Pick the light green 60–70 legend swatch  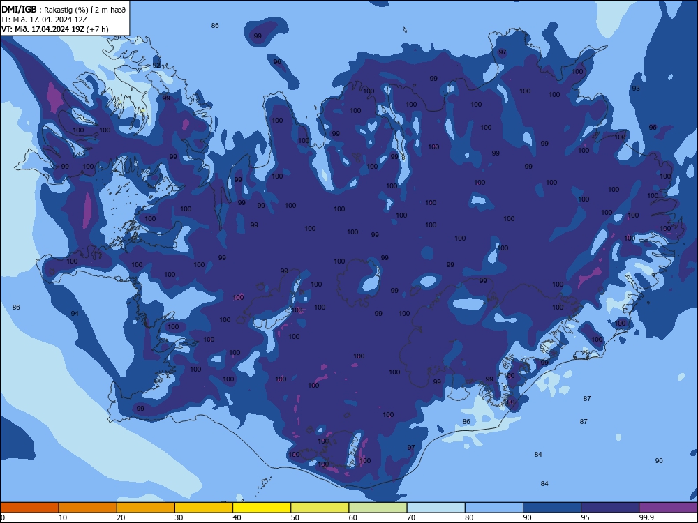coord(378,508)
